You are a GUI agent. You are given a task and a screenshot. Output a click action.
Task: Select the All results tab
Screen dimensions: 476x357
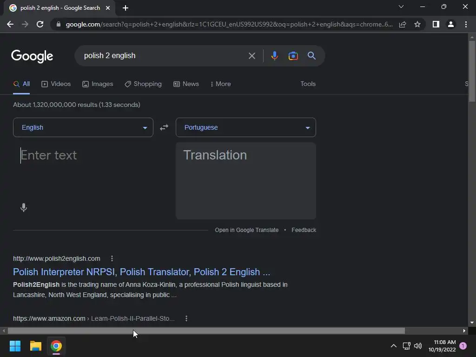(21, 84)
